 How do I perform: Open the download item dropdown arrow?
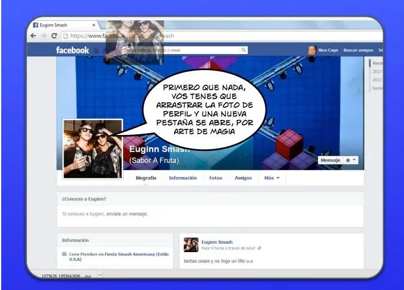coord(100,275)
